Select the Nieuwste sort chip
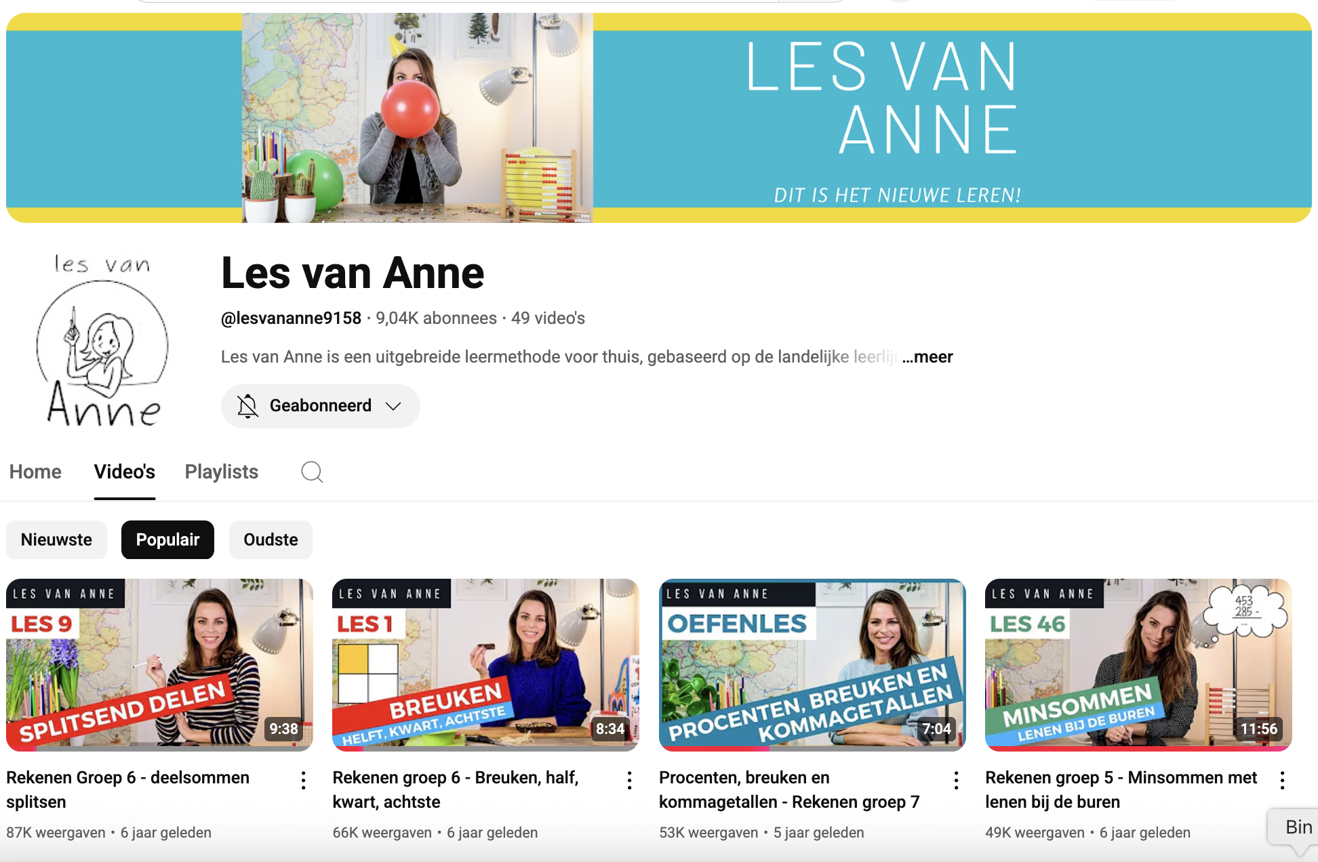 56,539
